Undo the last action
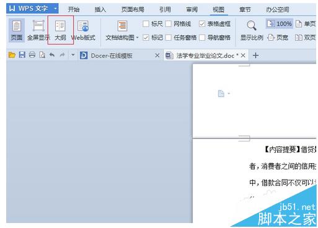Viewport: 318px width, 228px height. coord(52,55)
